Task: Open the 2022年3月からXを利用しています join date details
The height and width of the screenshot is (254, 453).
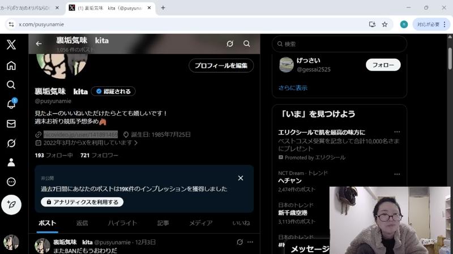Action: click(x=90, y=143)
